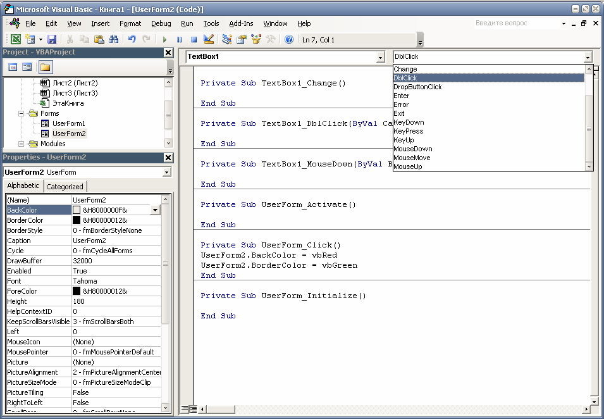Open Project Explorer icon in toolbar

click(227, 39)
